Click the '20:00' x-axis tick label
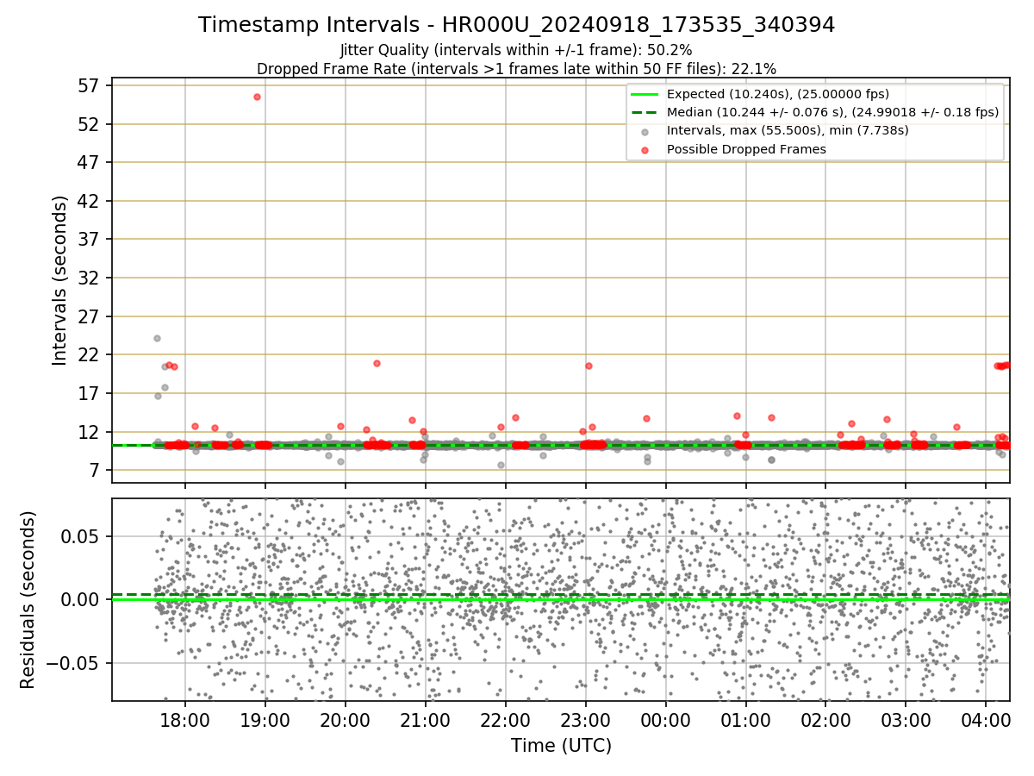The image size is (1034, 776). pos(345,721)
